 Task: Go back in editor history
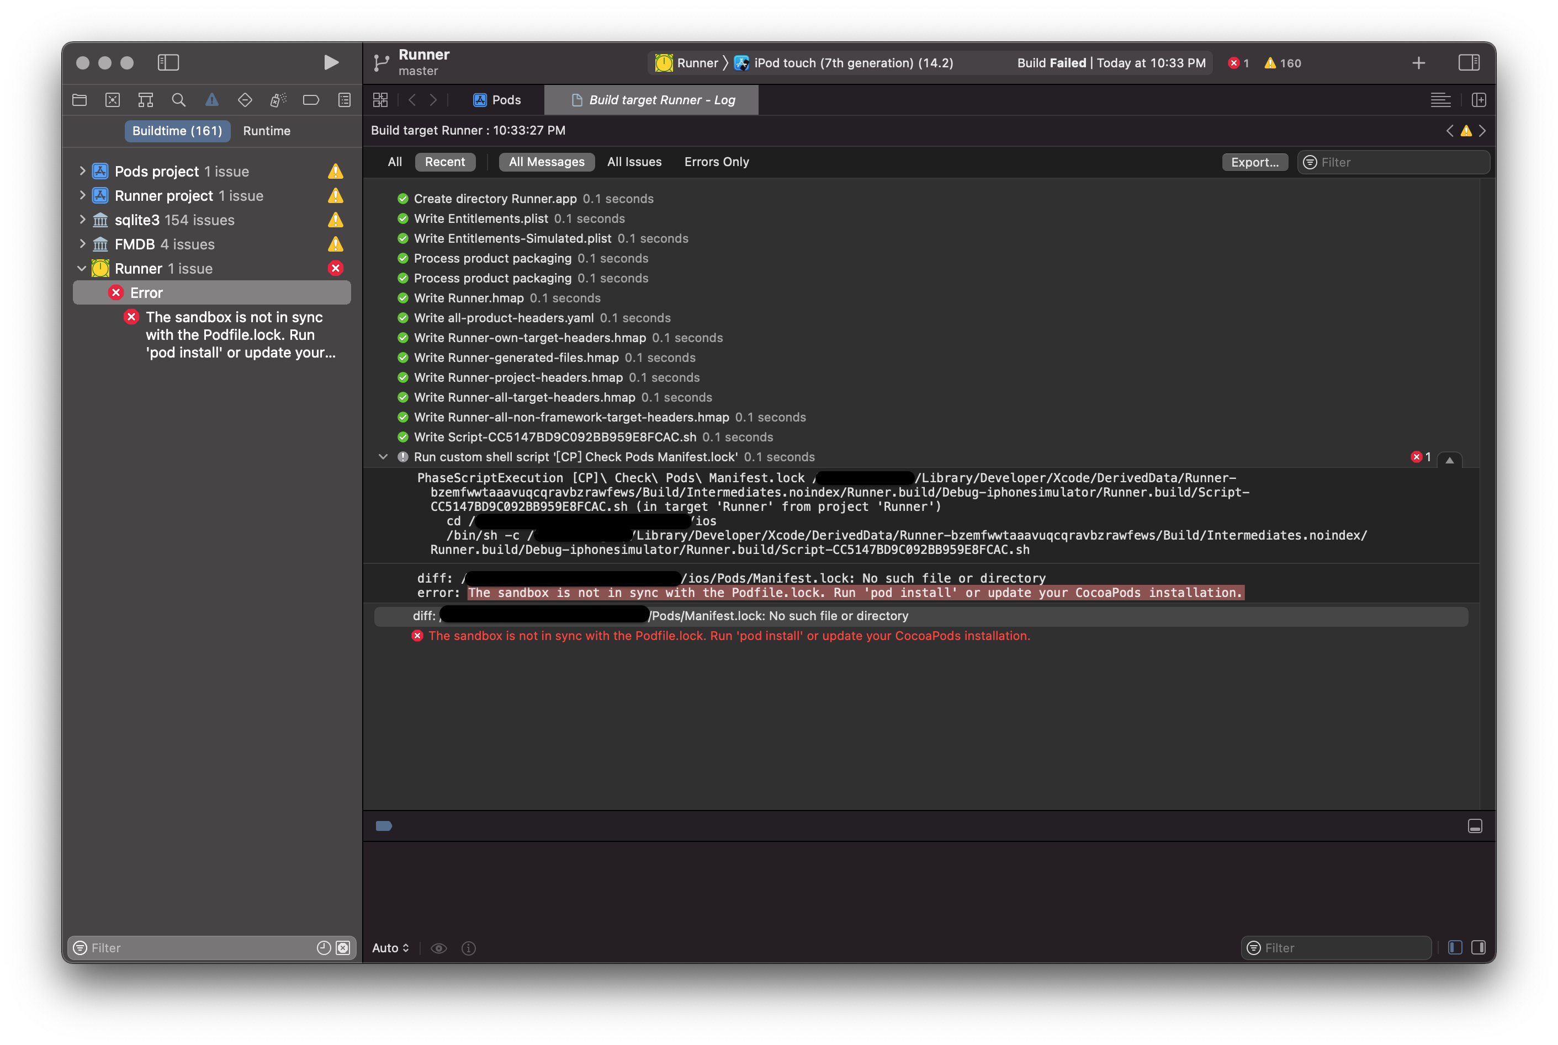click(412, 100)
